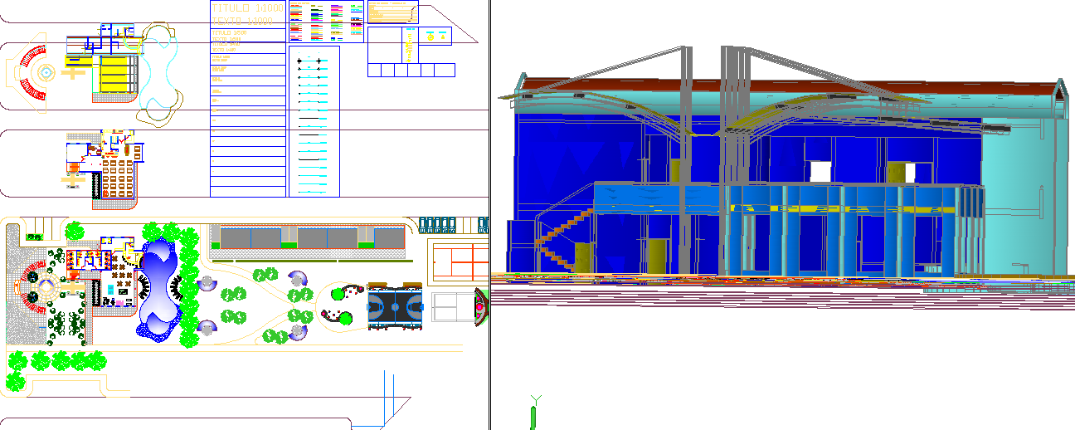Select the cyan cylindrical tower on building
1075x430 pixels.
coord(1019,191)
